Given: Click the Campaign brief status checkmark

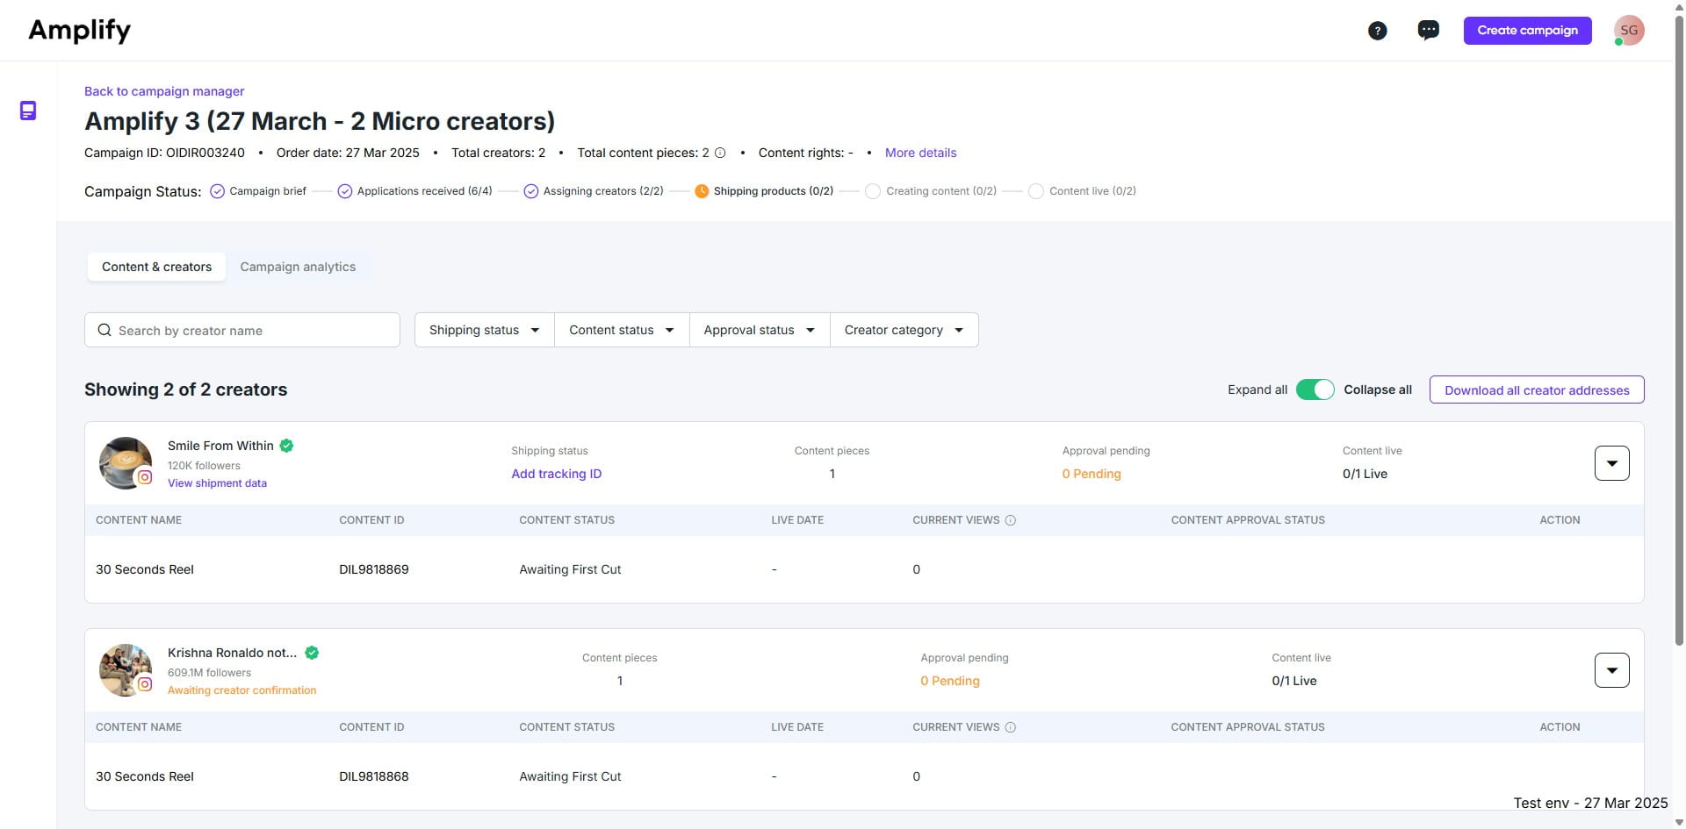Looking at the screenshot, I should tap(215, 190).
